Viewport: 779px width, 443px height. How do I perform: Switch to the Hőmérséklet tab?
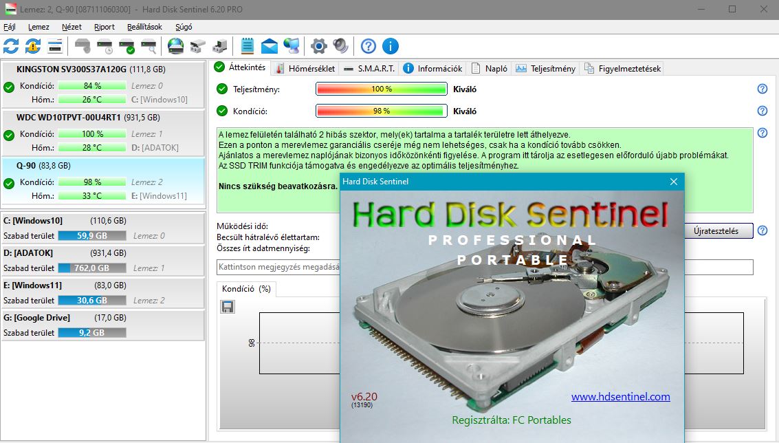pyautogui.click(x=306, y=69)
